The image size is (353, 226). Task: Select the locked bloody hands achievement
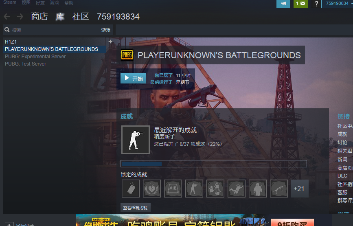point(215,189)
